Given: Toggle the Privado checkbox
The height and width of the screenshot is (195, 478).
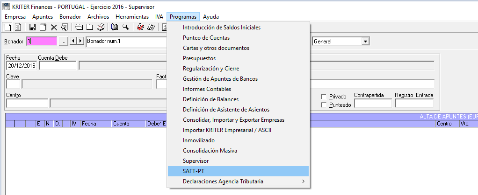Looking at the screenshot, I should (324, 97).
